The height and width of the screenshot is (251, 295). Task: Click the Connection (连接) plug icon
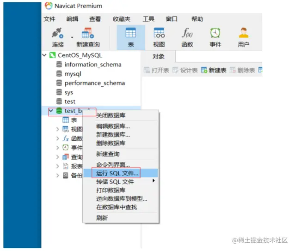pos(57,33)
